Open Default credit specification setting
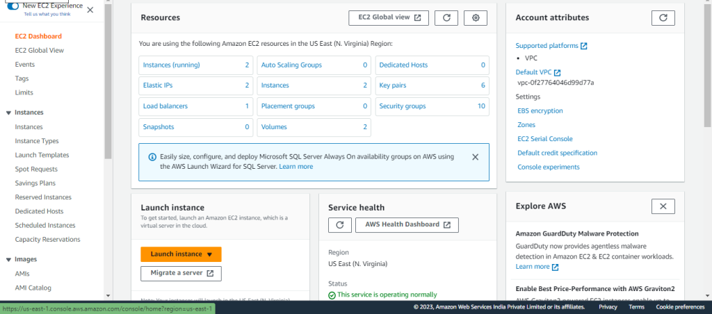The image size is (712, 314). coord(558,154)
